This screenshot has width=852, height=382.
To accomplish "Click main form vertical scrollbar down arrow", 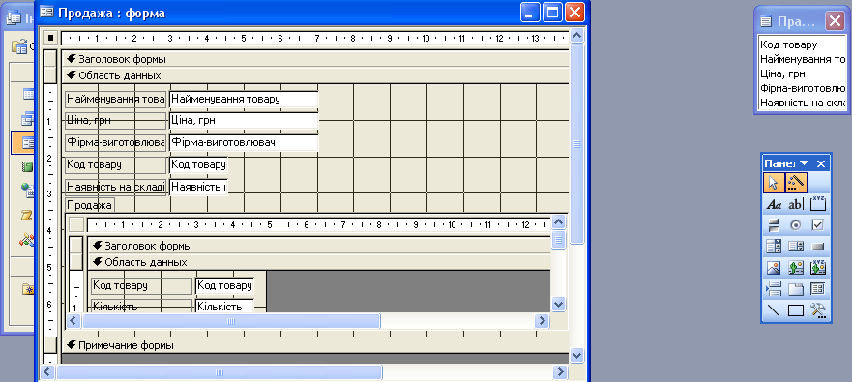I will (576, 355).
